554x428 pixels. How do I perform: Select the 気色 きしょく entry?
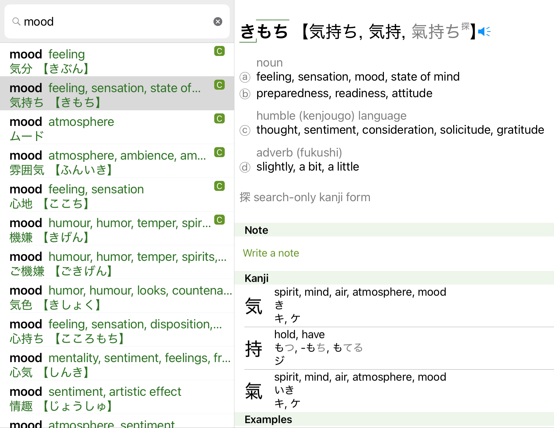tap(117, 296)
